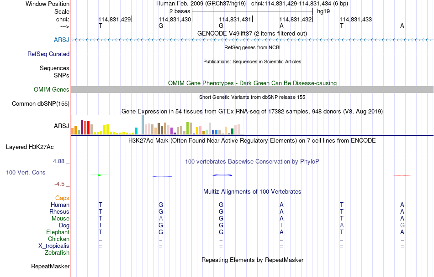Image resolution: width=434 pixels, height=277 pixels.
Task: Click the tallest light-blue GTEx expression bar
Action: [143, 125]
